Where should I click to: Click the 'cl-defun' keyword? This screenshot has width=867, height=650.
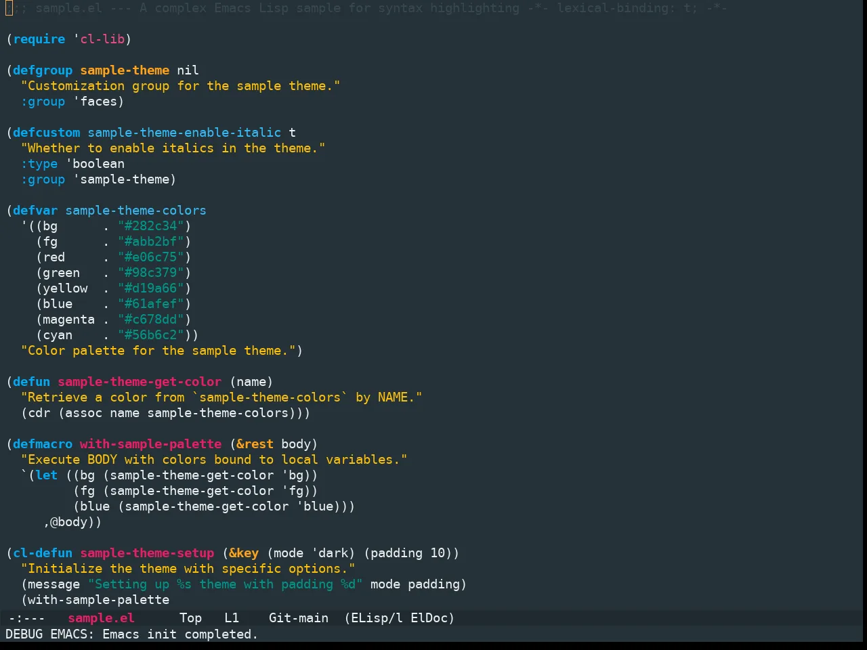tap(43, 553)
